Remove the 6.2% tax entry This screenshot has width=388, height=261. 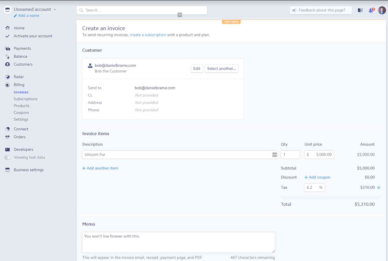[x=379, y=187]
